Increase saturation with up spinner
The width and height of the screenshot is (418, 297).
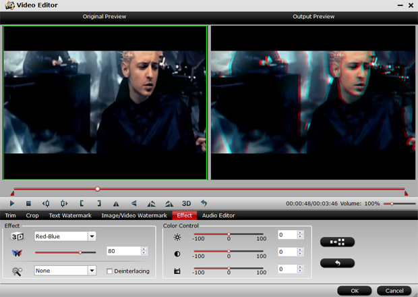[300, 267]
